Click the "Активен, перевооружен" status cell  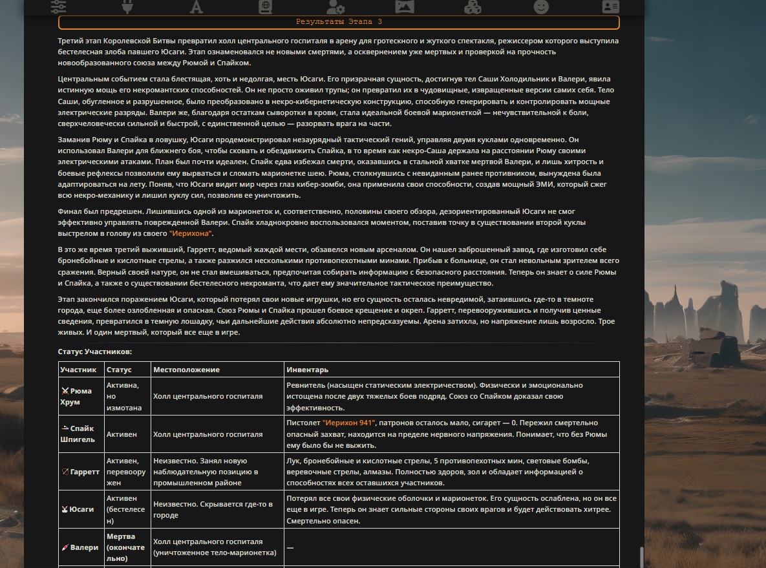tap(127, 472)
